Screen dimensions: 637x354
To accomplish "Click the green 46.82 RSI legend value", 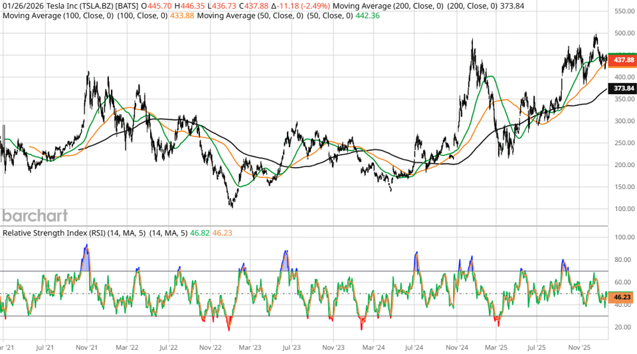I will (x=199, y=233).
